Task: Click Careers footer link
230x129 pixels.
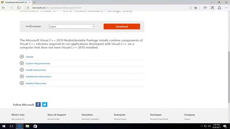Action: point(187,119)
